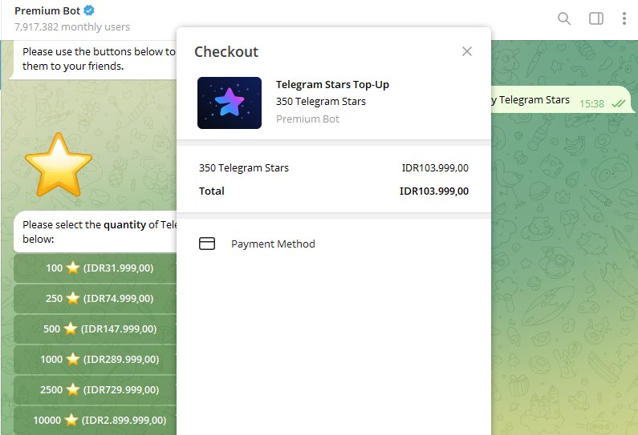Screen dimensions: 638x435
Task: Click the large star sticker in chat
Action: [x=59, y=165]
